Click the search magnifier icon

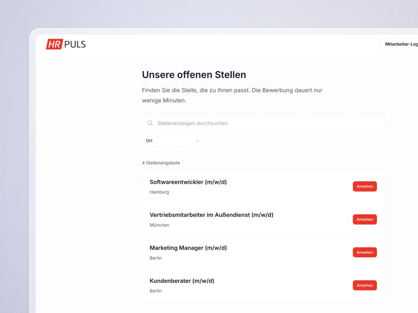(150, 123)
